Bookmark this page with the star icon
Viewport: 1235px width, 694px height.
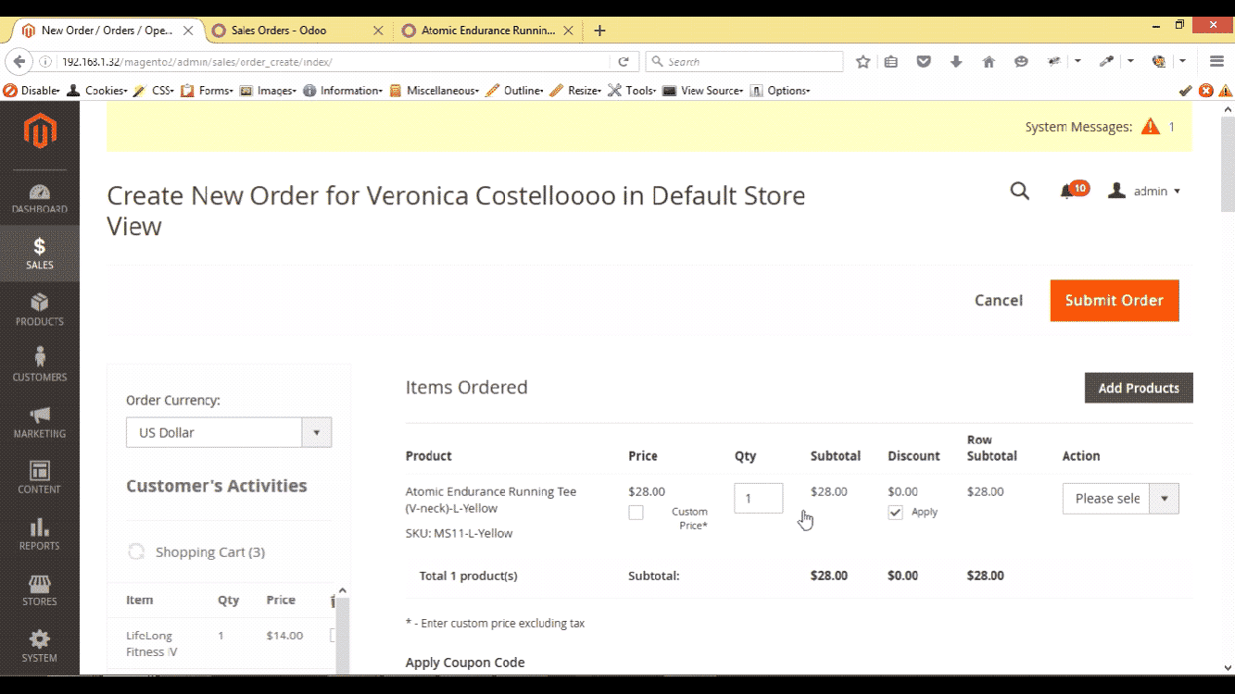point(863,62)
